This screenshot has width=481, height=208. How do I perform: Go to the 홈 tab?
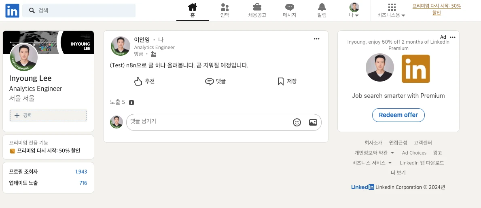(x=192, y=11)
